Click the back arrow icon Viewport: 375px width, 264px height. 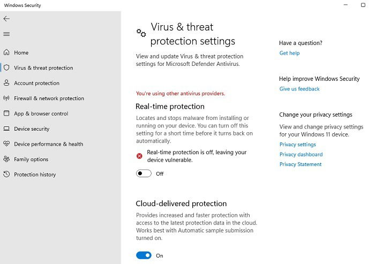(6, 19)
